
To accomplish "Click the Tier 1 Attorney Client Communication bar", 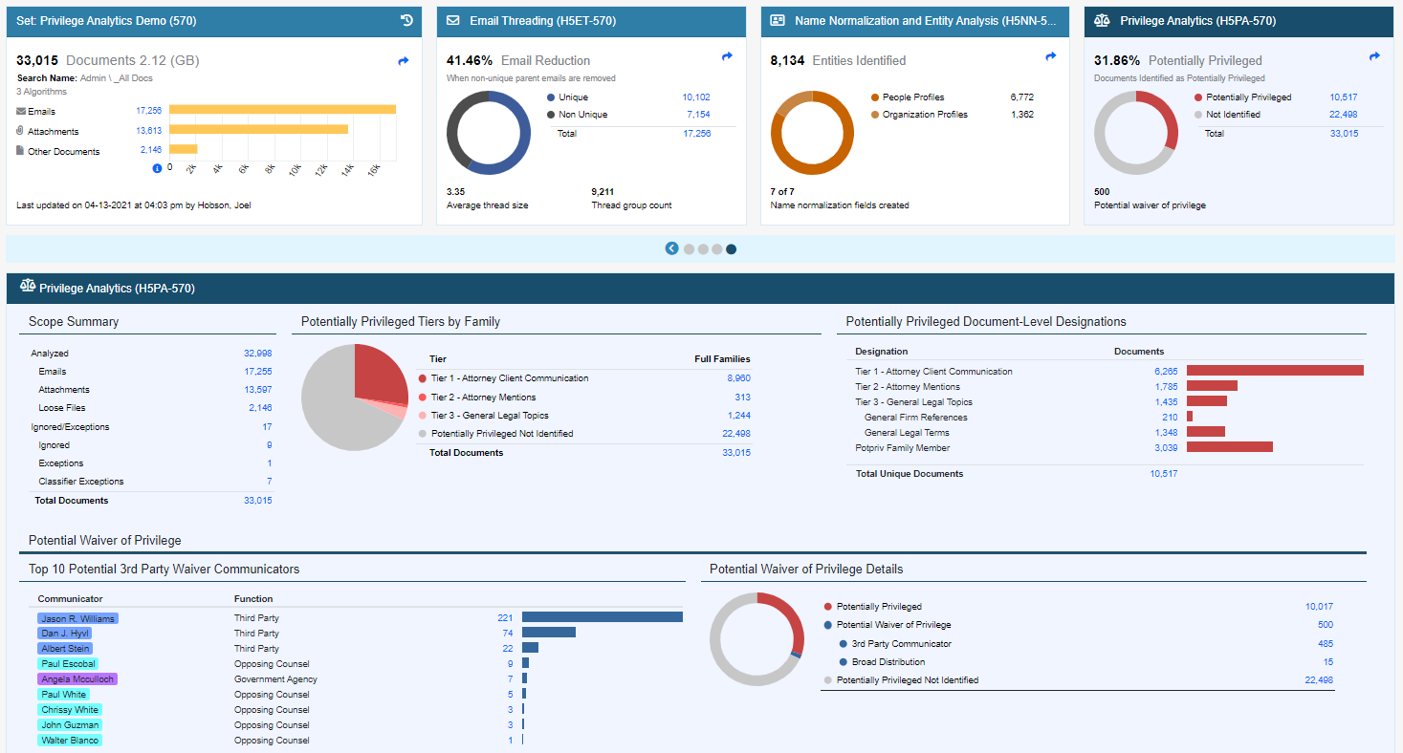I will 1274,371.
